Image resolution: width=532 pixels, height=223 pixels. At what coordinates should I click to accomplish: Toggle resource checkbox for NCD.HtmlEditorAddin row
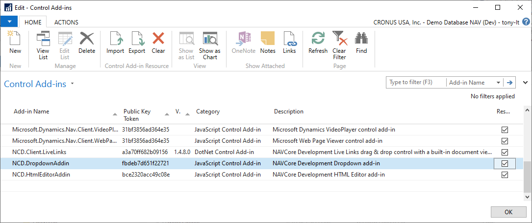[x=505, y=175]
